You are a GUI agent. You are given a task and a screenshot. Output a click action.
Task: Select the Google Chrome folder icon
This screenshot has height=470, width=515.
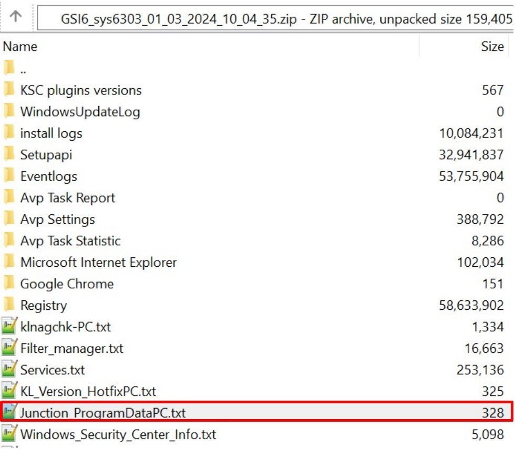(9, 283)
